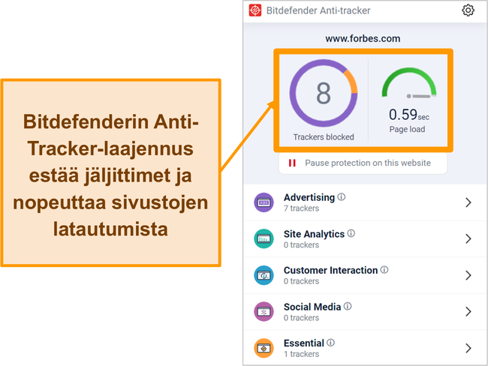The width and height of the screenshot is (488, 366).
Task: Click the purple Advertising category icon
Action: pos(264,202)
